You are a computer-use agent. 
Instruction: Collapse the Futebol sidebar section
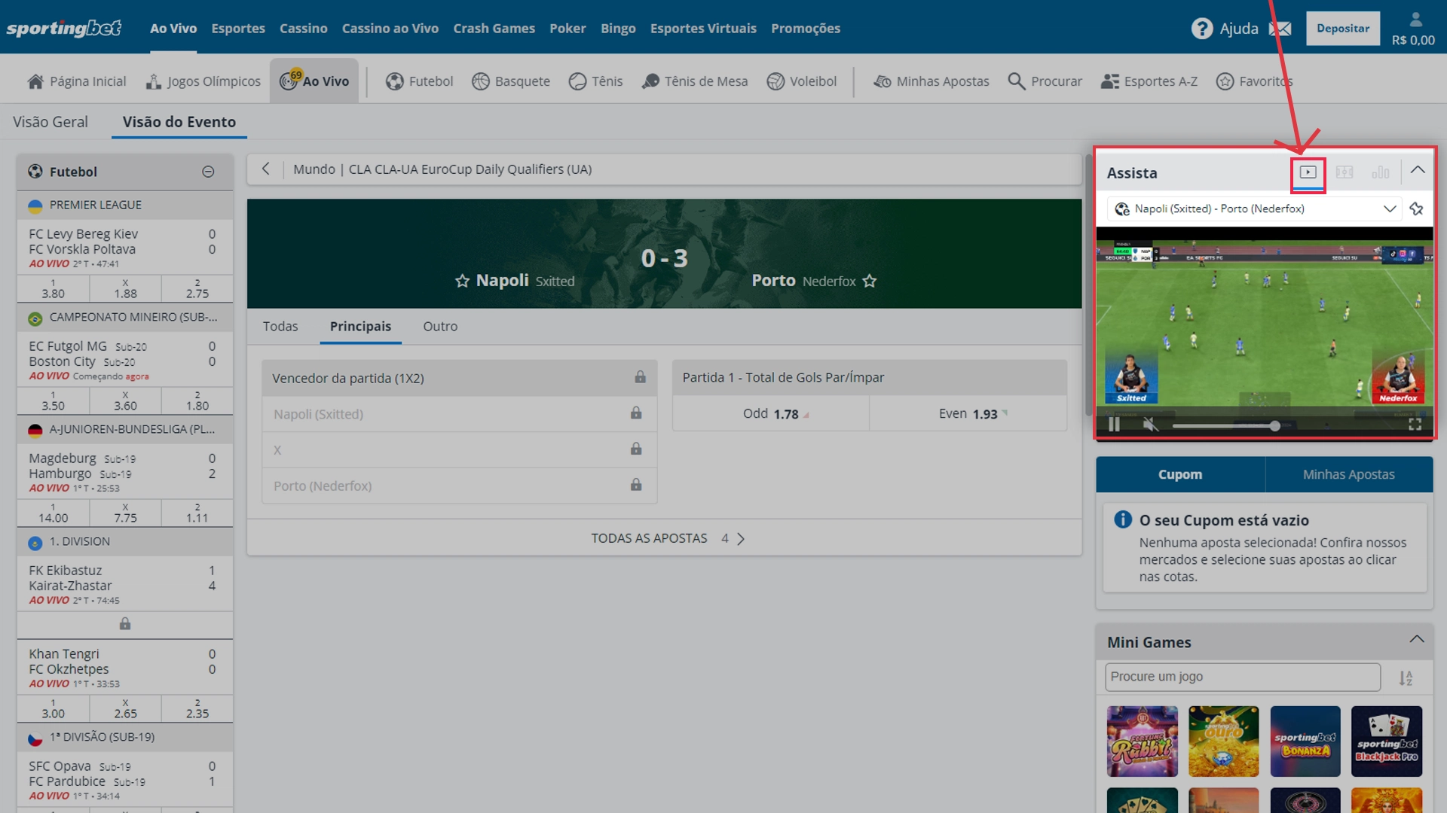click(x=208, y=172)
